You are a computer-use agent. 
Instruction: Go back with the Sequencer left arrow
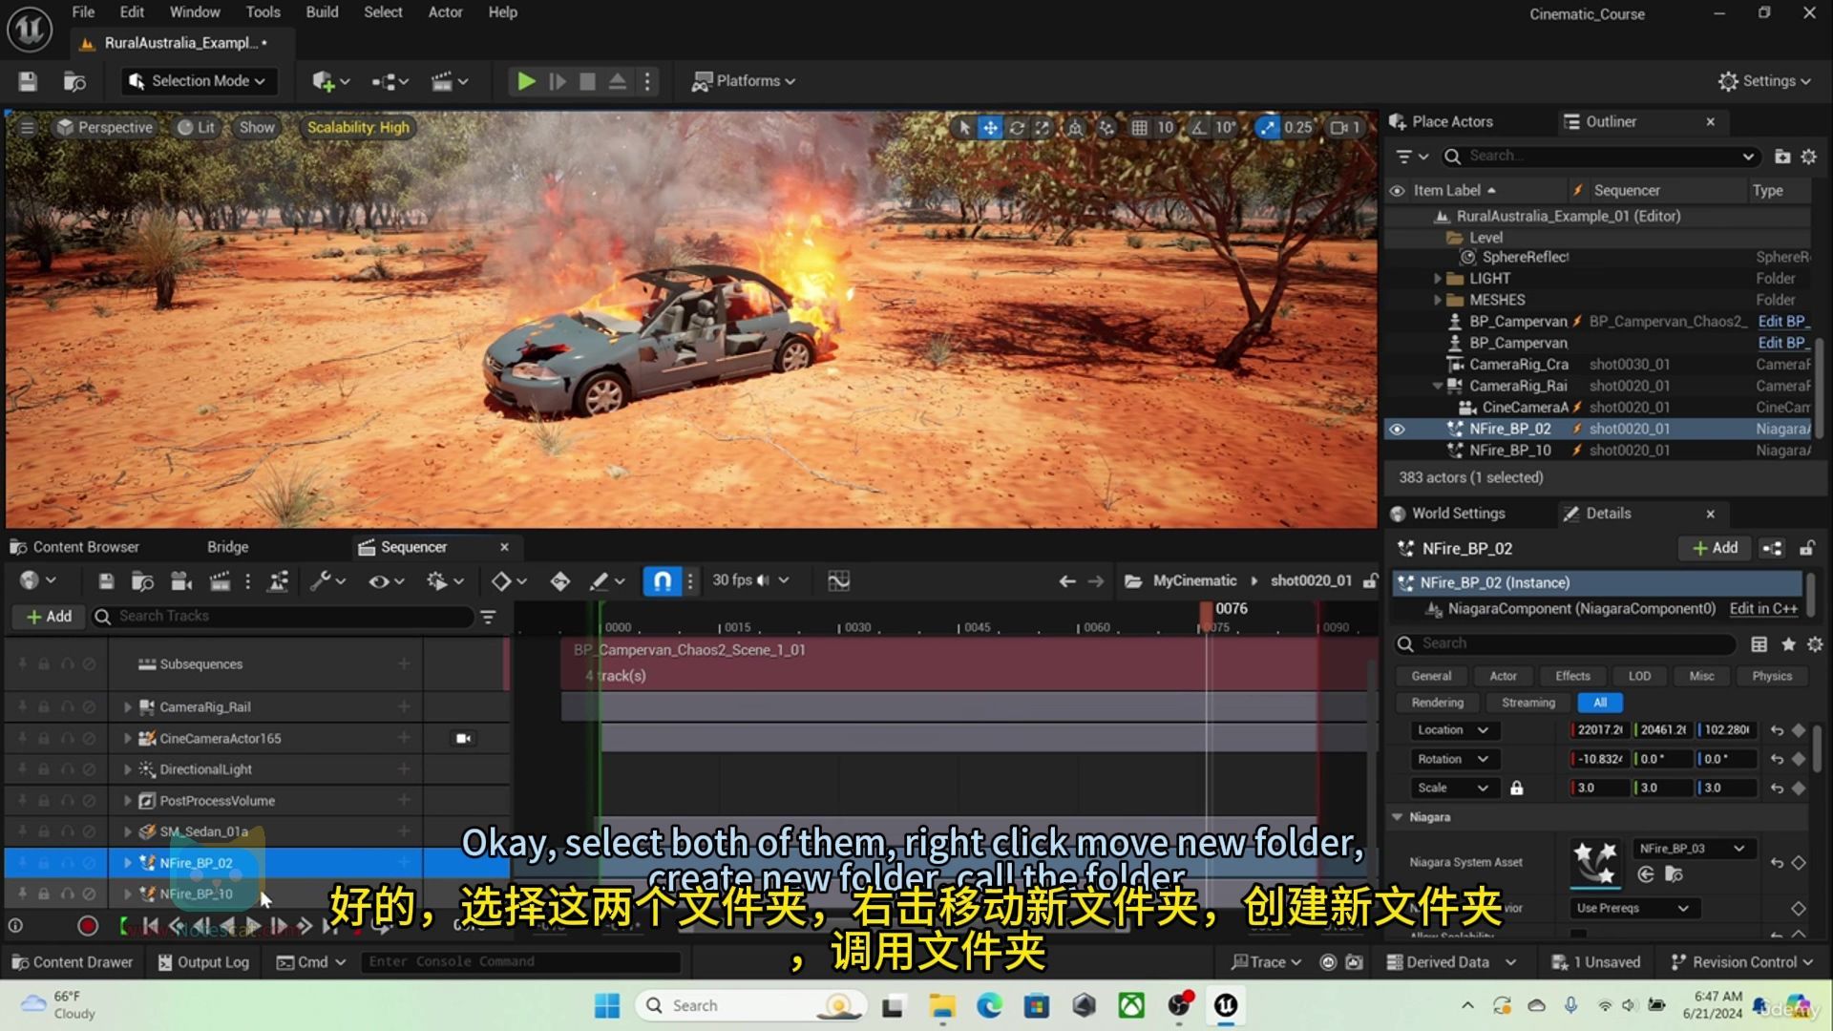(x=1067, y=580)
